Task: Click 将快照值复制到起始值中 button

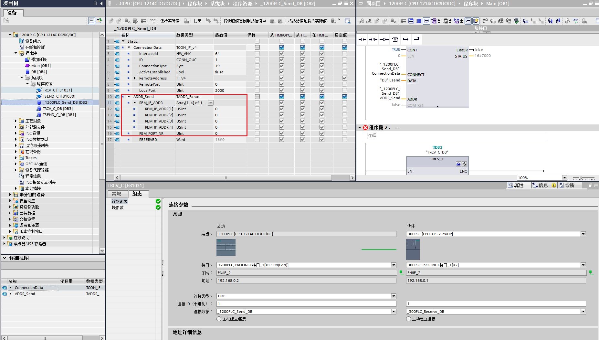Action: (x=245, y=21)
